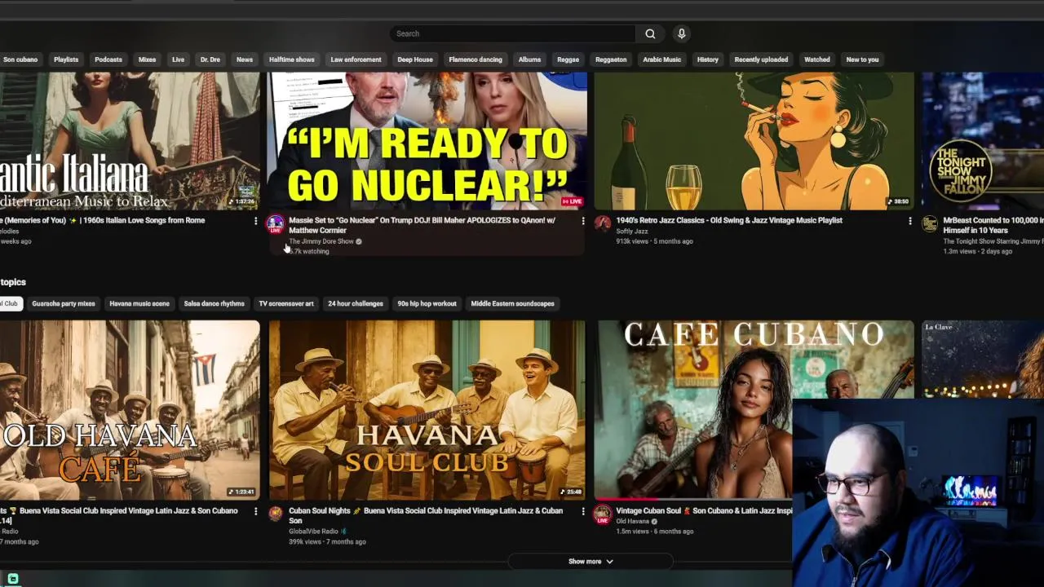
Task: Select 90s hip hop workout topic chip
Action: tap(427, 303)
